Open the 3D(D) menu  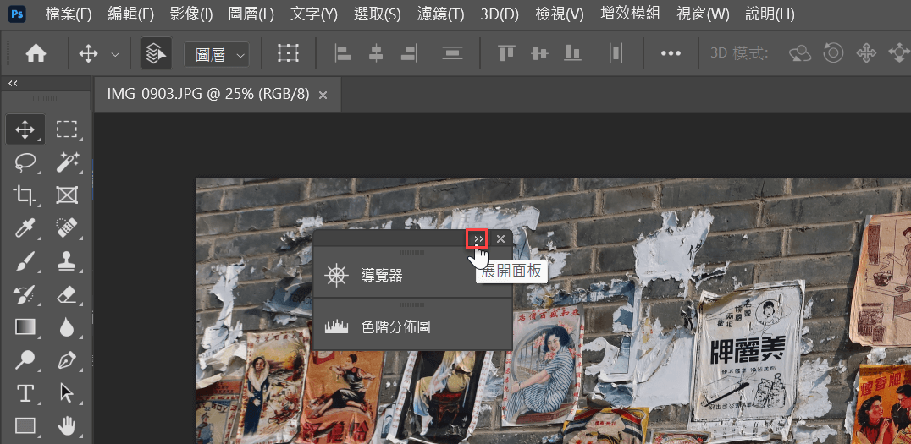[500, 15]
